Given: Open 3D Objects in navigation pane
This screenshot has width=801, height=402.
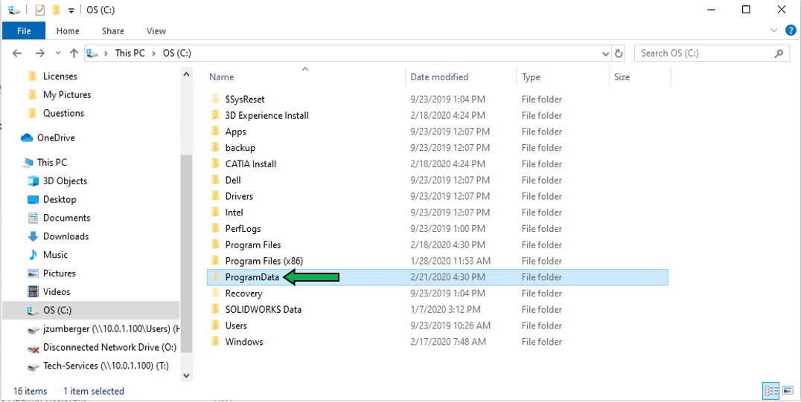Looking at the screenshot, I should pos(65,181).
